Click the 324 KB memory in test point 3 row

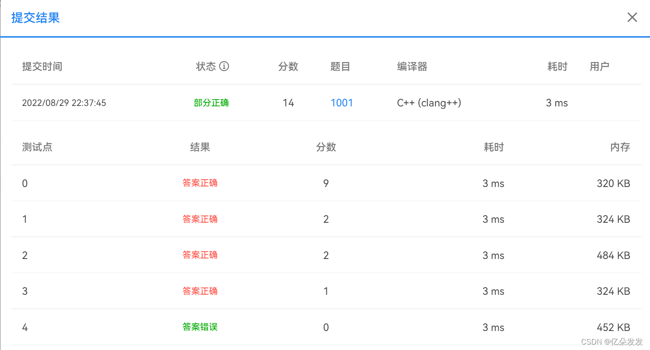pyautogui.click(x=613, y=291)
